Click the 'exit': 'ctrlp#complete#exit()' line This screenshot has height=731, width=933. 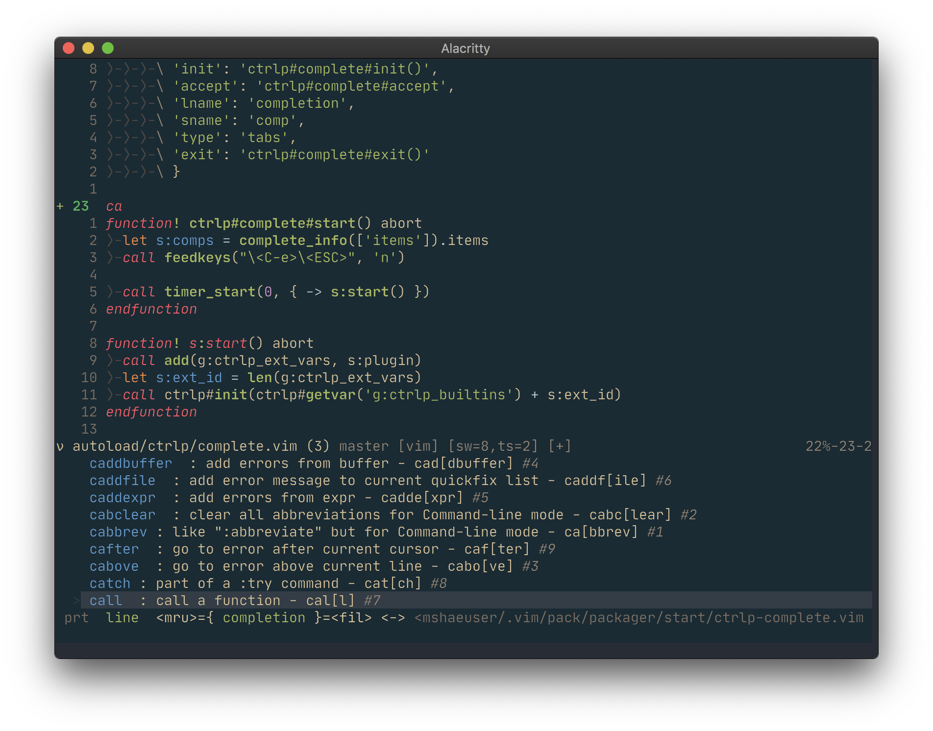click(268, 155)
